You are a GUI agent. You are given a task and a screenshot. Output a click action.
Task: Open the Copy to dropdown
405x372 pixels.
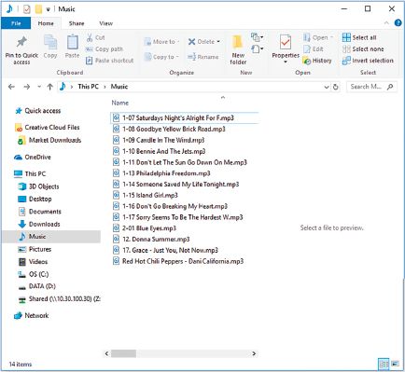(161, 57)
